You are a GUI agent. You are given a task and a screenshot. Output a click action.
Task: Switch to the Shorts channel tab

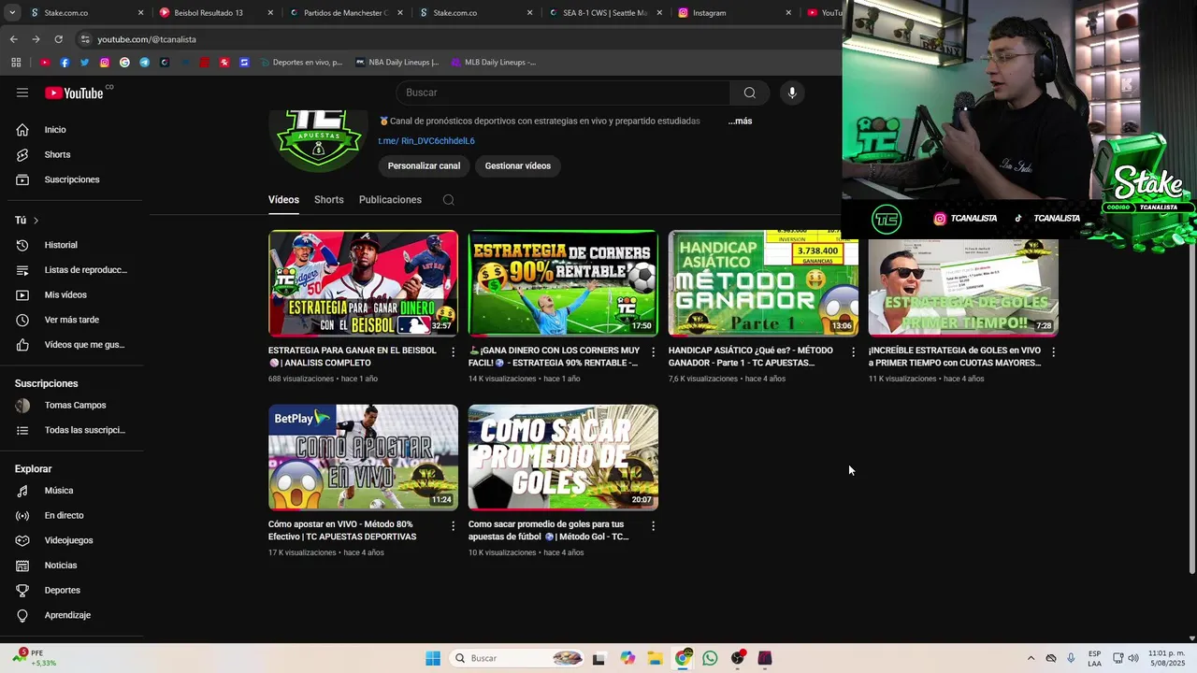(x=329, y=200)
